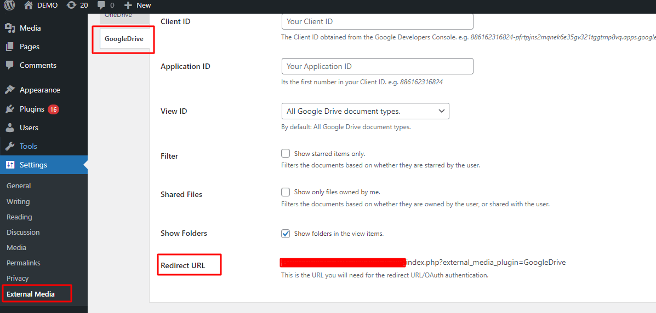This screenshot has width=656, height=313.
Task: Go to General settings
Action: (x=19, y=186)
